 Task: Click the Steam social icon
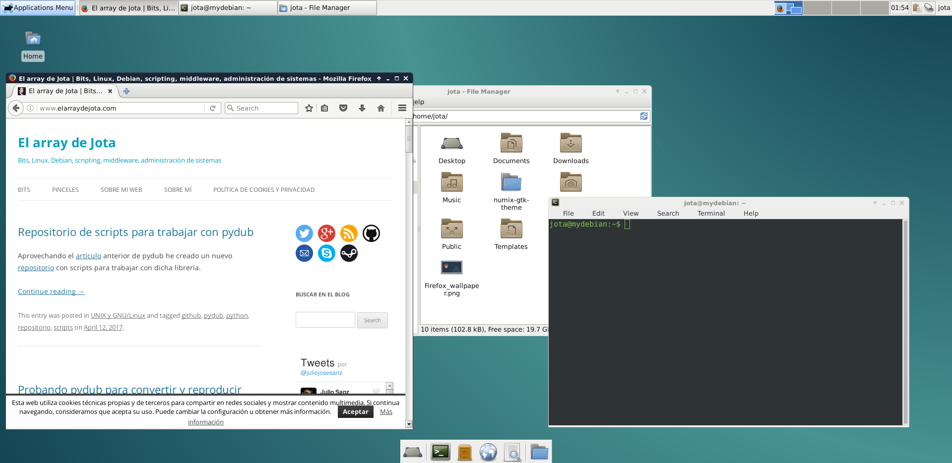pos(349,253)
